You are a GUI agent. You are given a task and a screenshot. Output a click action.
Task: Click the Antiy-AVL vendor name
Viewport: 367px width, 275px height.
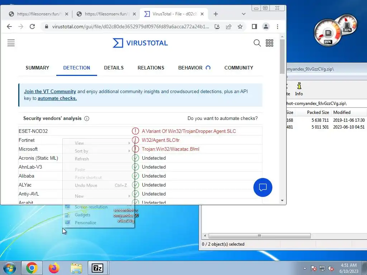(x=29, y=194)
